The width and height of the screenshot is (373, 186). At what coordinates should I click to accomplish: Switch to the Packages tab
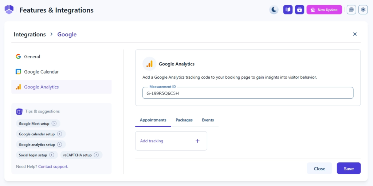click(x=184, y=120)
